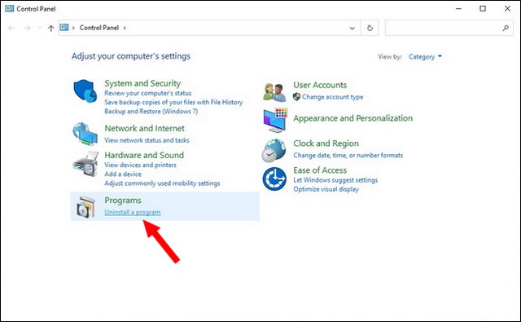521x322 pixels.
Task: Open the User Accounts people icon
Action: [274, 92]
